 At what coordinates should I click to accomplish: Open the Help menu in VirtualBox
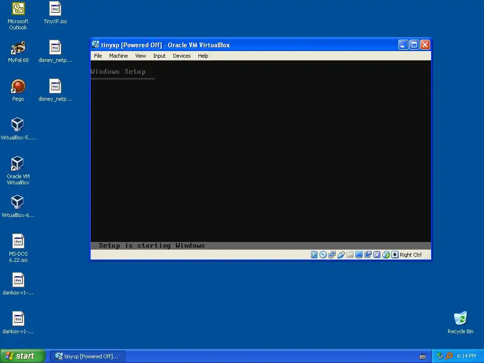click(203, 56)
